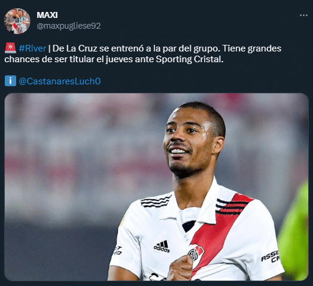Click the word jueves in the tweet

pyautogui.click(x=119, y=59)
